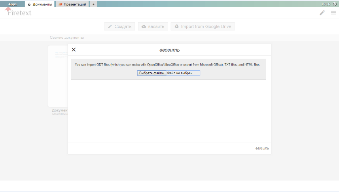Click the pencil edit icon in header

(x=322, y=13)
